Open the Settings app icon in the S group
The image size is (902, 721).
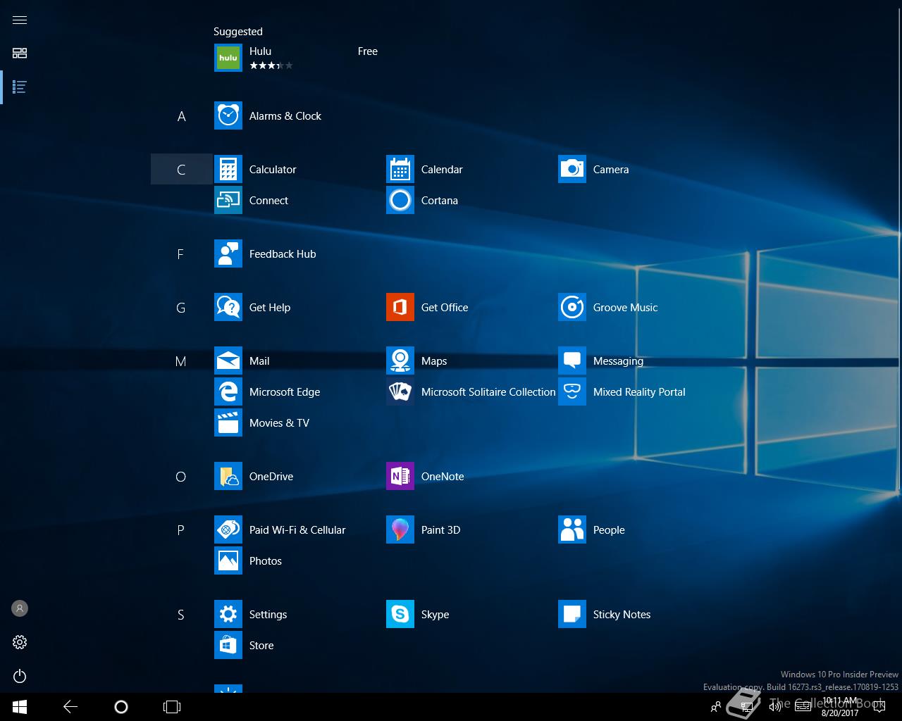[228, 614]
